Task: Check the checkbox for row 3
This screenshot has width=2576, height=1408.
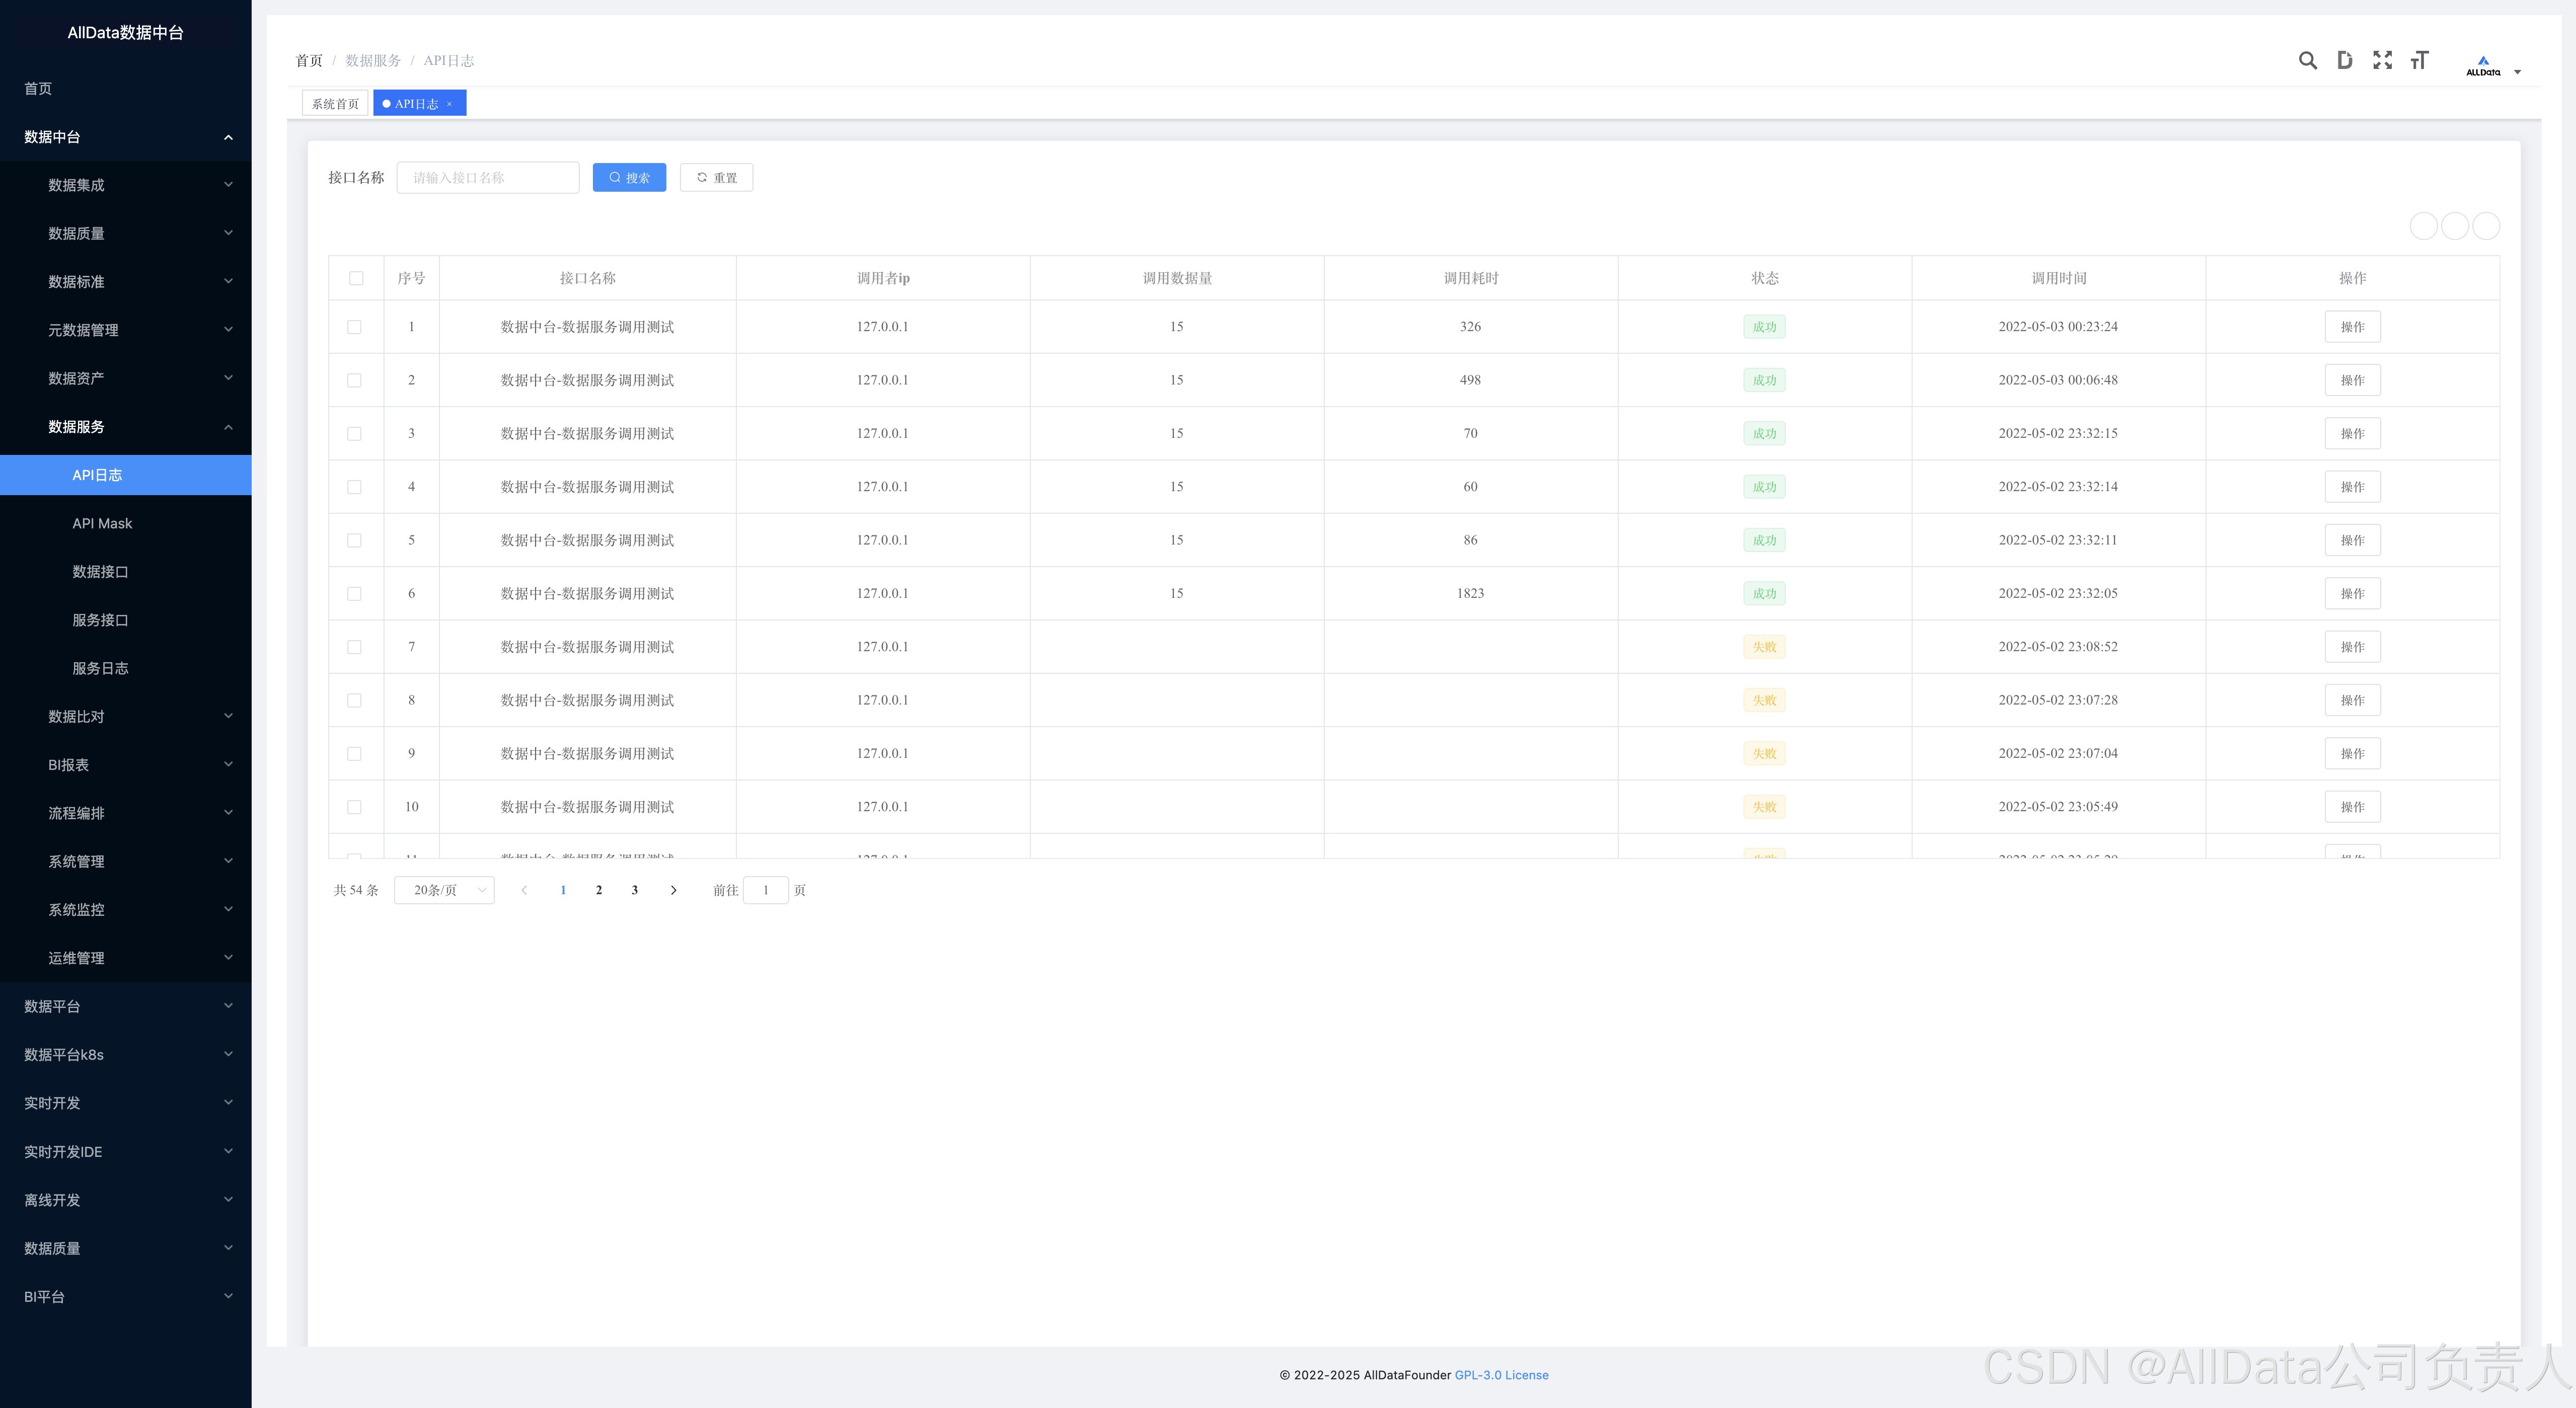Action: tap(354, 434)
